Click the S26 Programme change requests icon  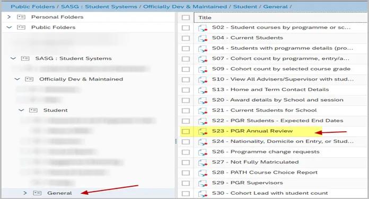[203, 152]
